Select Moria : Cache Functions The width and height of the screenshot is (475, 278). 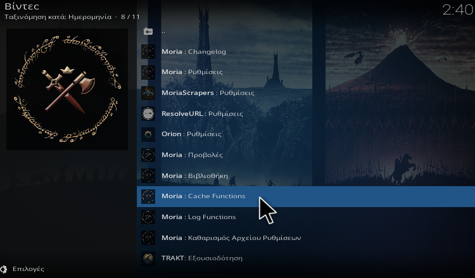pos(306,196)
